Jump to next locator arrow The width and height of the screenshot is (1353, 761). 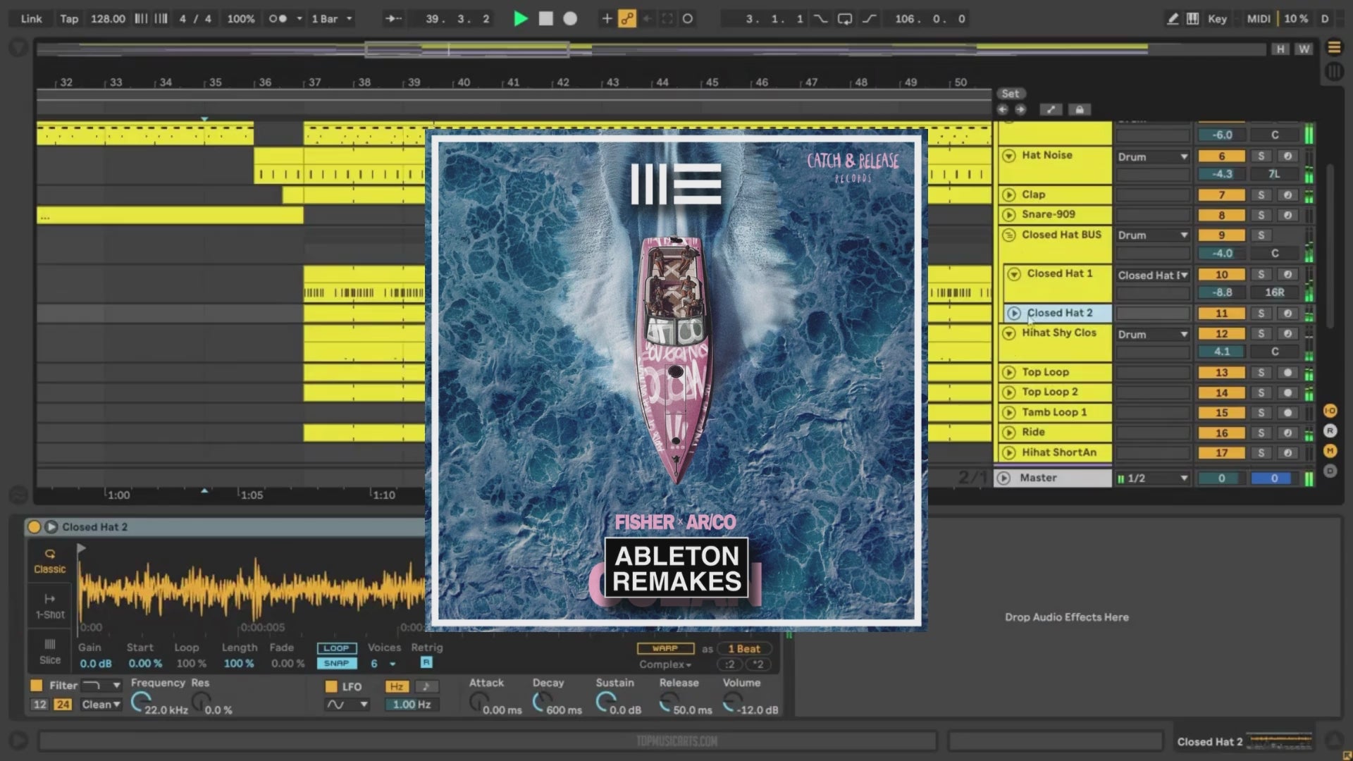coord(1020,109)
